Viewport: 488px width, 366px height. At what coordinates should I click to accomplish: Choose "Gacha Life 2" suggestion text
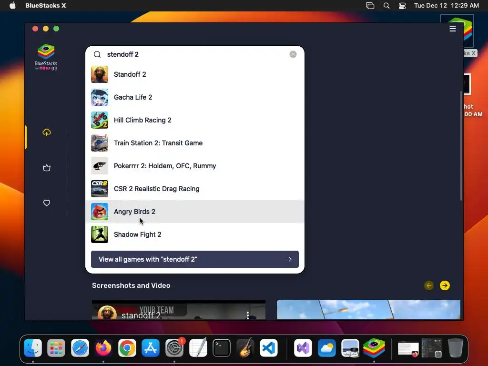[133, 97]
